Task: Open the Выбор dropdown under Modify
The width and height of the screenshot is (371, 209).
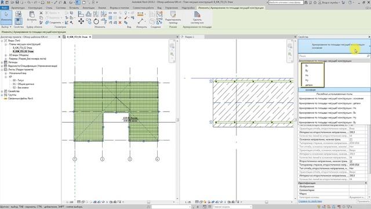Action: 6,27
